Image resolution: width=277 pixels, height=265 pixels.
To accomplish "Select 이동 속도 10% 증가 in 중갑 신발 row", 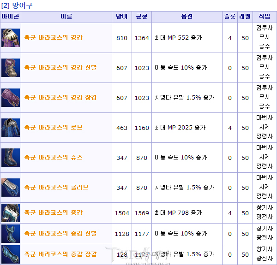I will 181,234.
